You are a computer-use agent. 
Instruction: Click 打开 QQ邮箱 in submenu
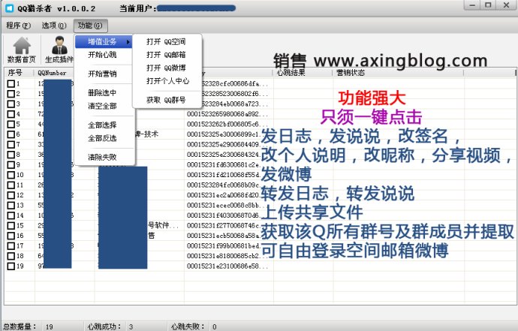(x=166, y=55)
